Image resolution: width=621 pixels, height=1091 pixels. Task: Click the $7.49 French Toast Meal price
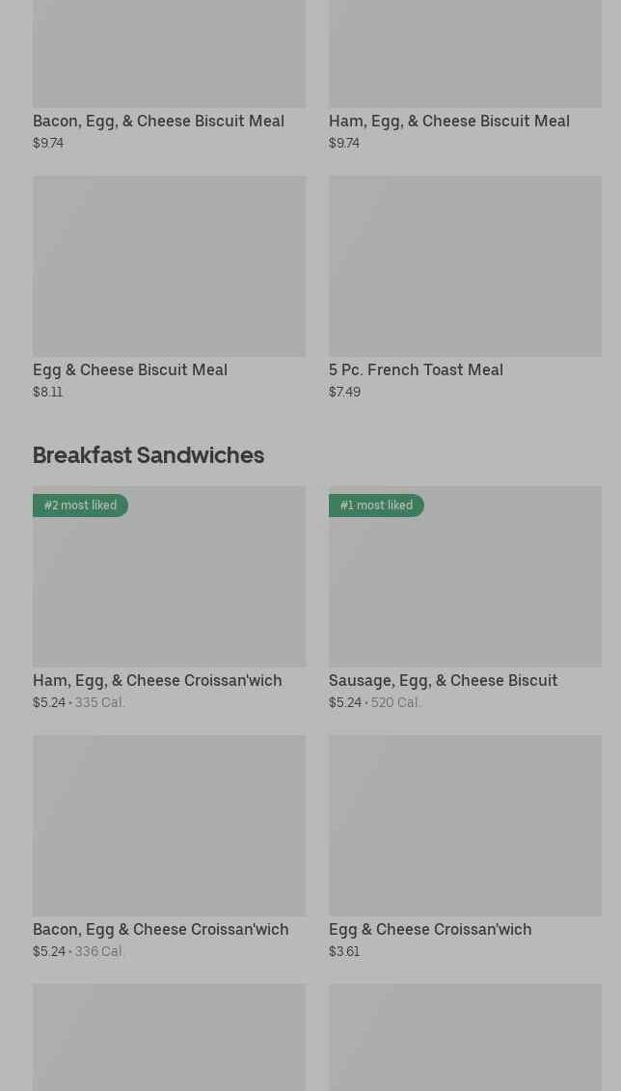pos(344,392)
